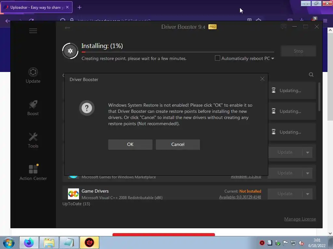Open a new browser tab with plus
Image resolution: width=333 pixels, height=249 pixels.
[79, 7]
